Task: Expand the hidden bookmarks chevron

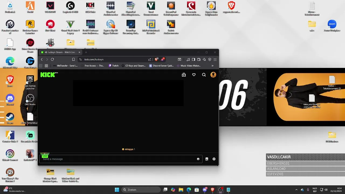Action: pyautogui.click(x=212, y=66)
